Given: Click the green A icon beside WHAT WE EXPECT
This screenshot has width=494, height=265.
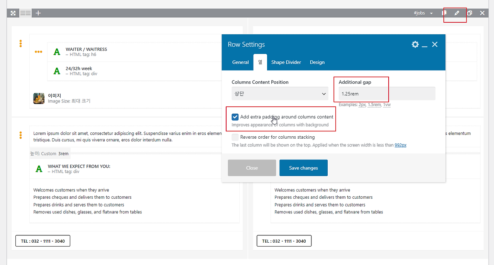Looking at the screenshot, I should (x=39, y=169).
